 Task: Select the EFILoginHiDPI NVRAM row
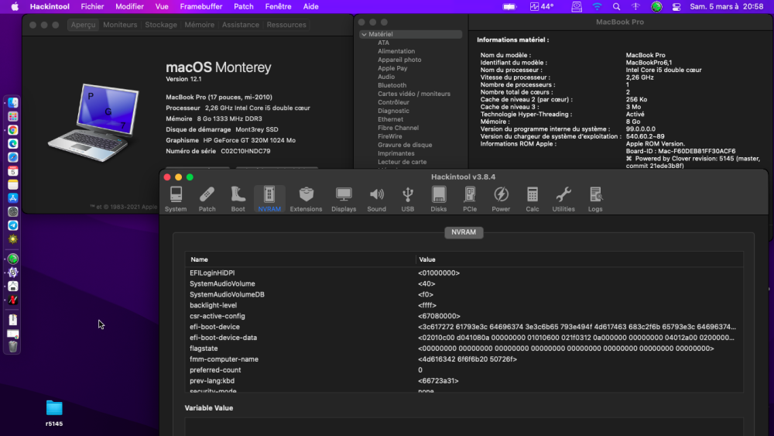[464, 273]
